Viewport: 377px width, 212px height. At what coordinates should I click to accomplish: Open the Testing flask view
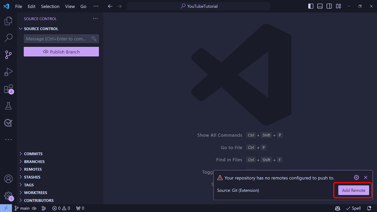click(8, 106)
